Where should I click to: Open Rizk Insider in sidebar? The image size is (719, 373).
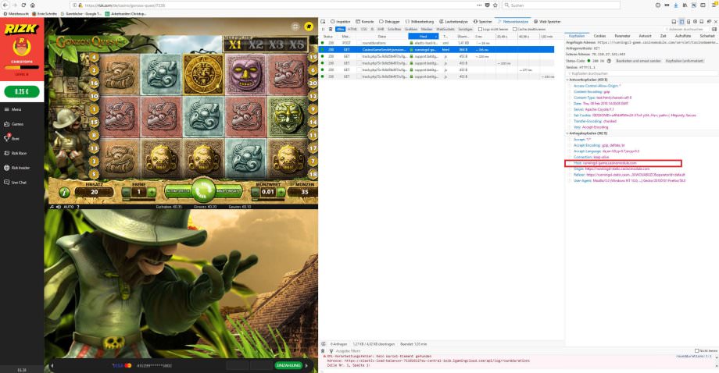pos(16,168)
